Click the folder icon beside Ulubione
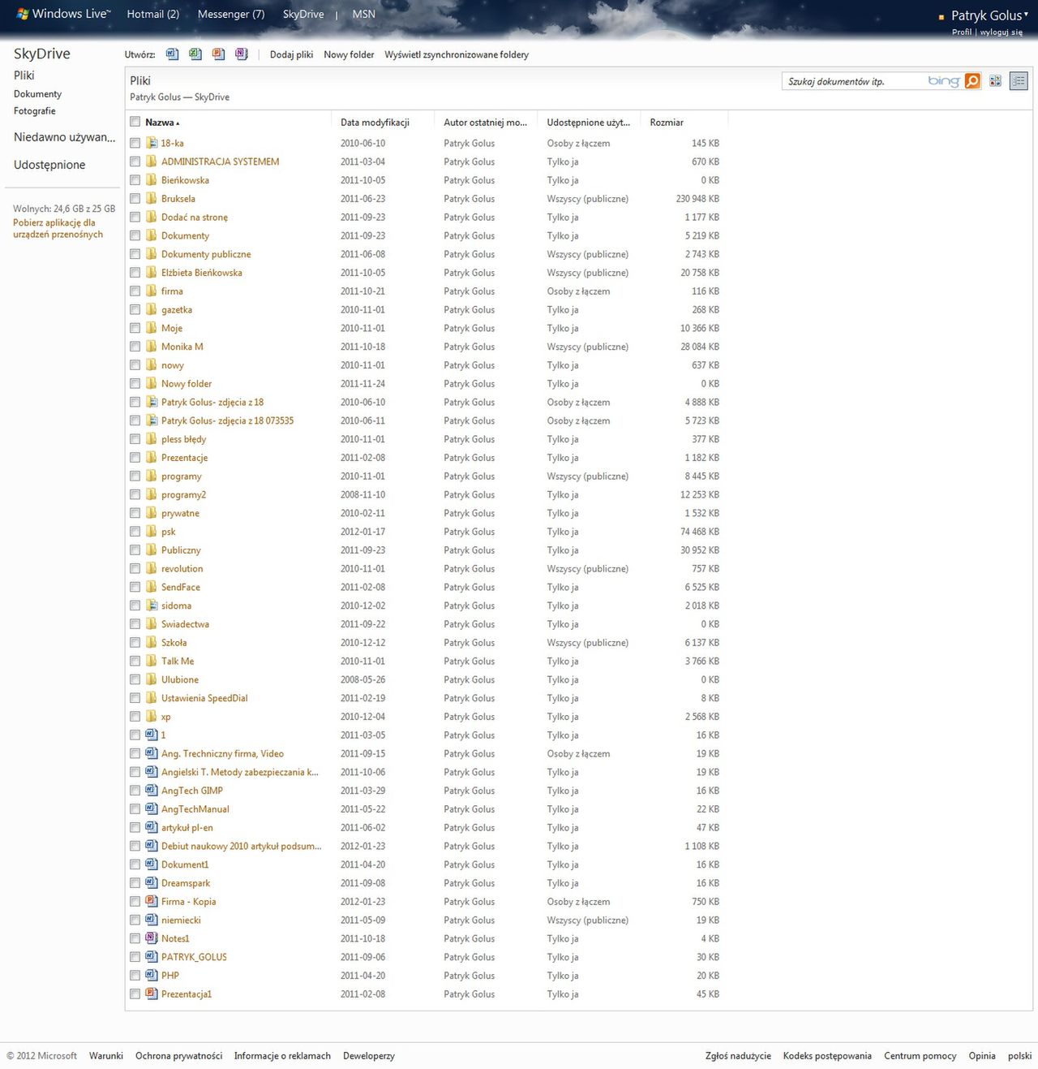Viewport: 1038px width, 1069px height. click(152, 679)
